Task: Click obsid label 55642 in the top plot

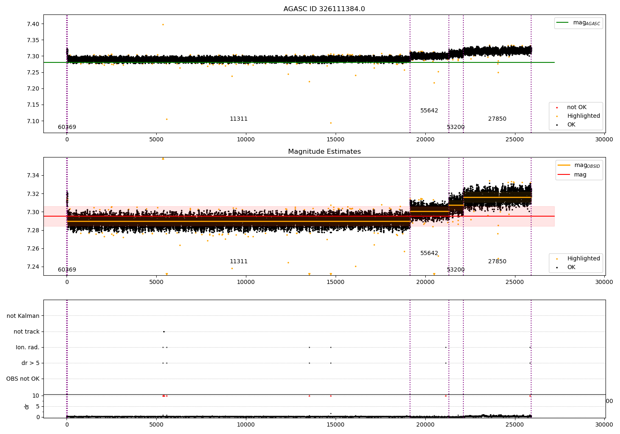Action: click(429, 111)
